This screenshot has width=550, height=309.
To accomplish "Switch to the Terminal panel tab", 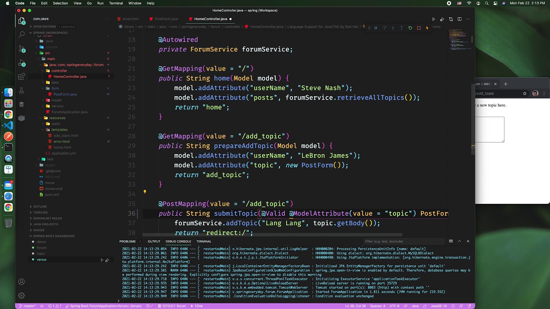I will (x=204, y=241).
